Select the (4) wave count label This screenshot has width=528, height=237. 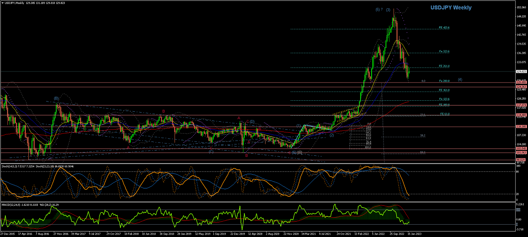pyautogui.click(x=460, y=79)
